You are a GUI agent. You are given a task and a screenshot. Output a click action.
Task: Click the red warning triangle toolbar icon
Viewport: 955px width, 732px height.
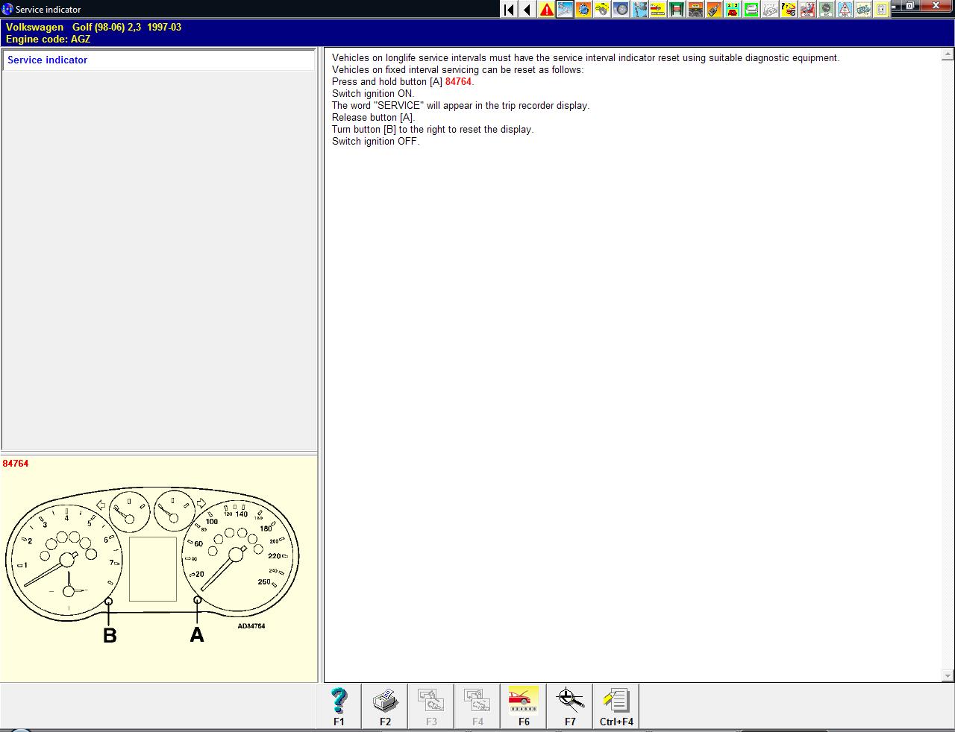(x=547, y=10)
